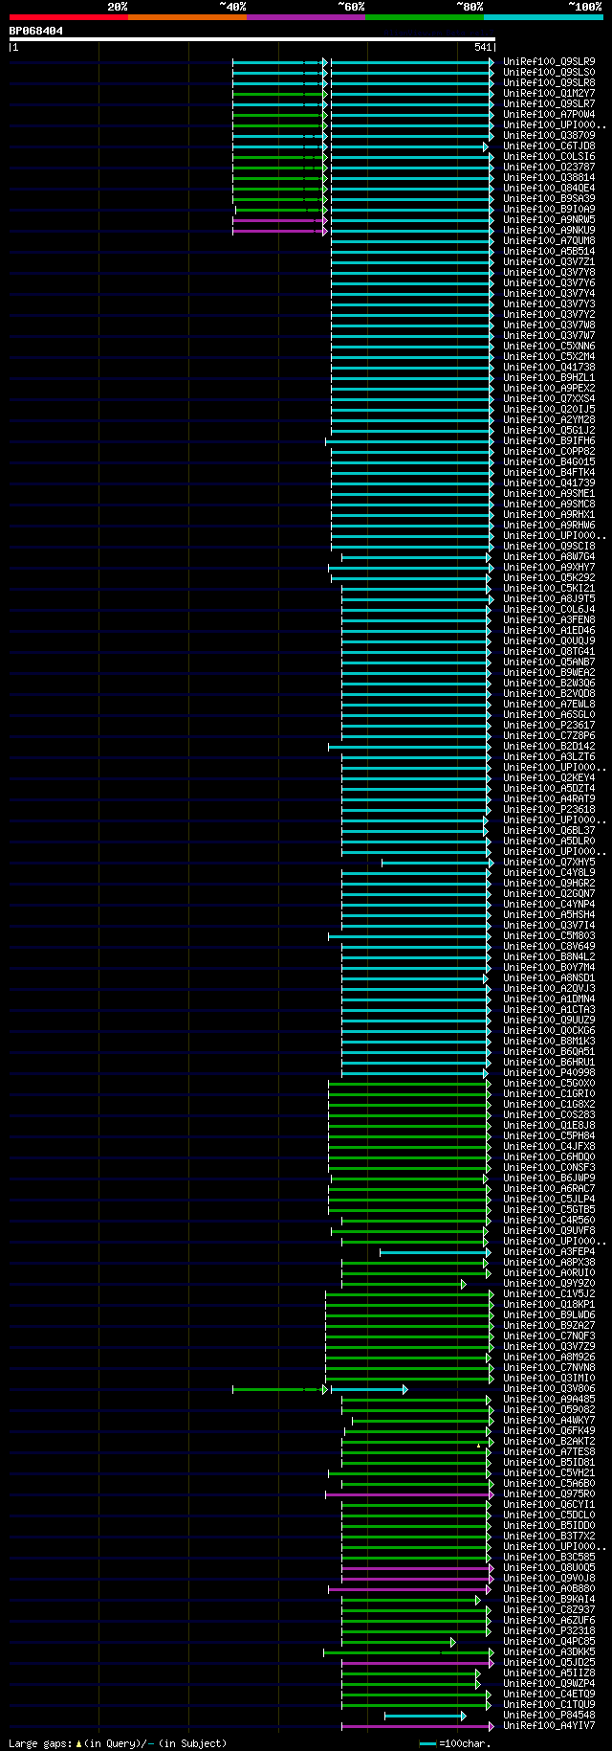Image resolution: width=612 pixels, height=1751 pixels.
Task: Click the 541 end position marker
Action: click(483, 47)
